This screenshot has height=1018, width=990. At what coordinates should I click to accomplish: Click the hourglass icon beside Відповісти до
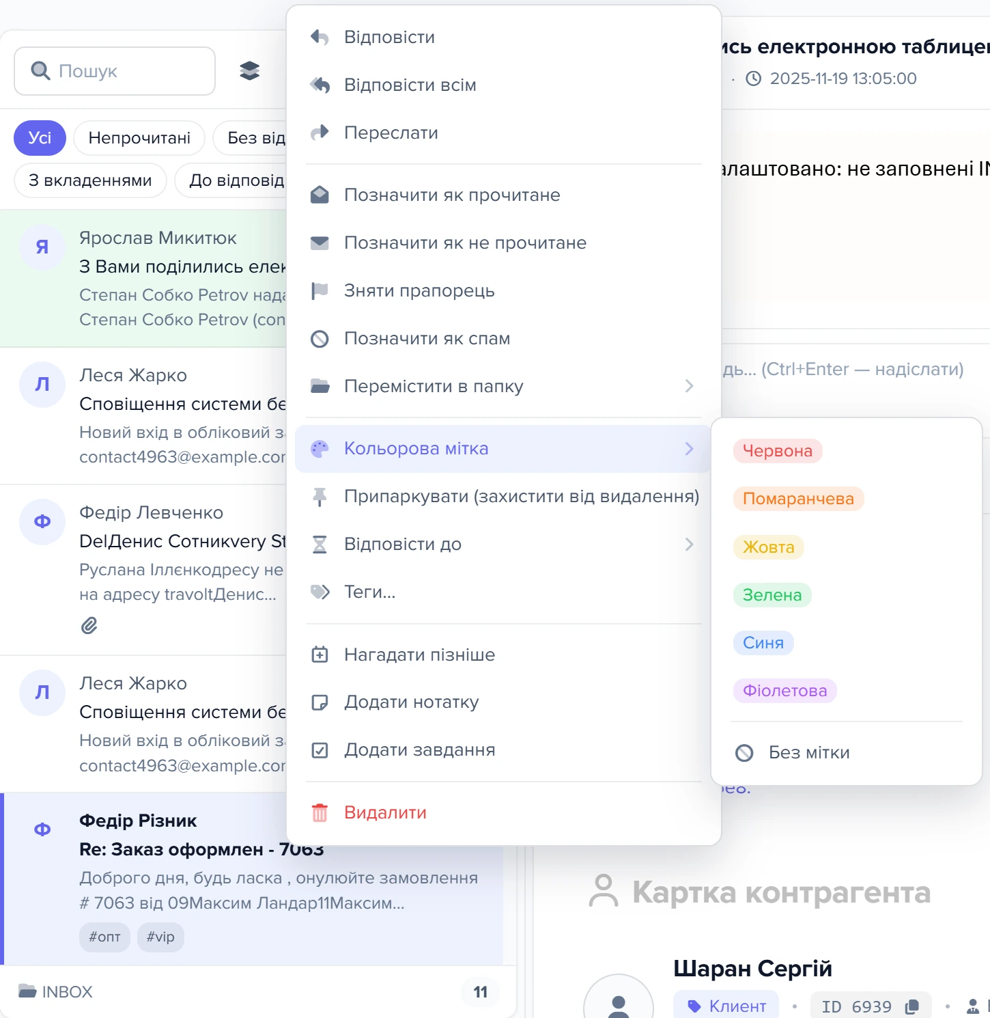point(320,545)
